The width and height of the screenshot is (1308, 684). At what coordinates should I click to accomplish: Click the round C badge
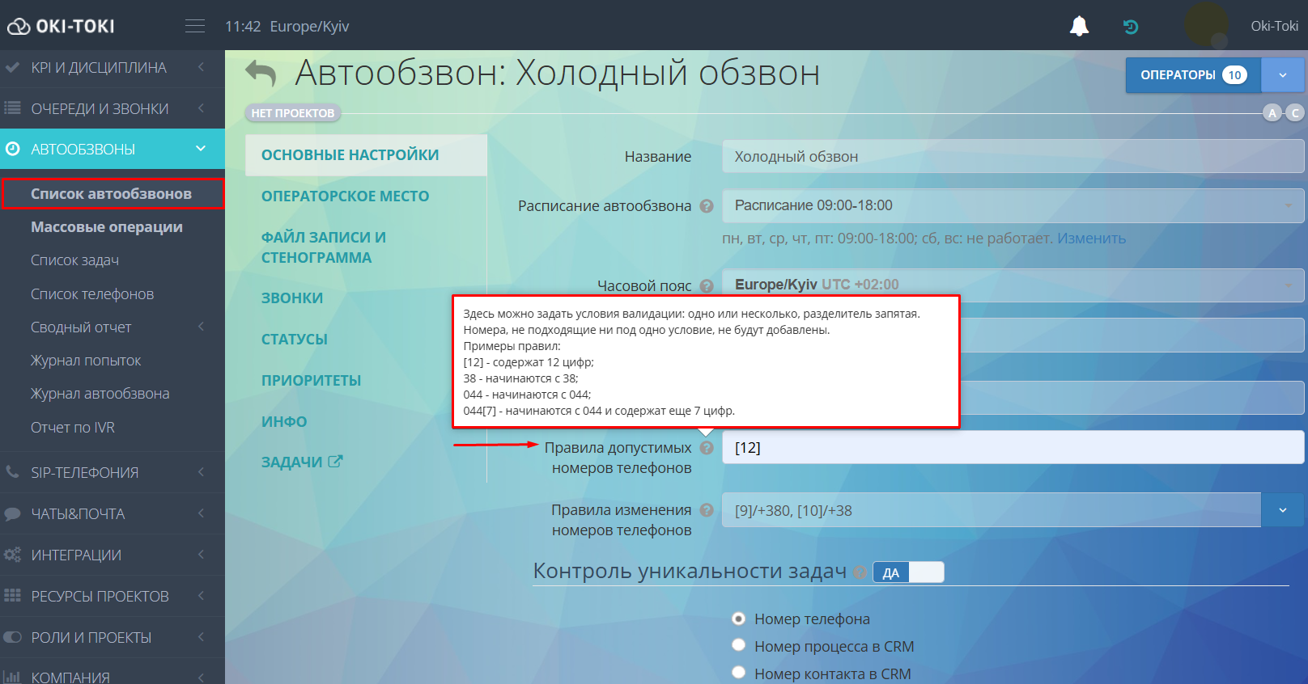click(1295, 113)
